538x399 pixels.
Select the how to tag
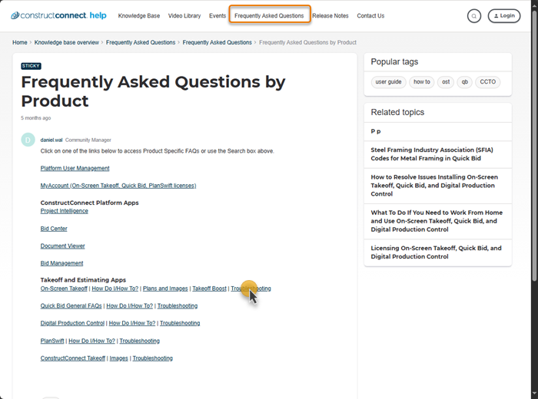click(422, 82)
